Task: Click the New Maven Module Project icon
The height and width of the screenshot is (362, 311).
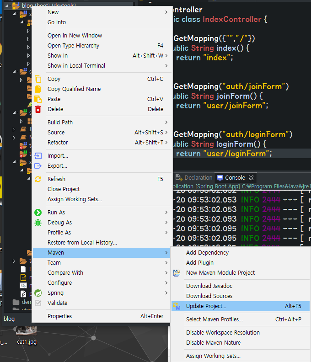Action: point(177,273)
